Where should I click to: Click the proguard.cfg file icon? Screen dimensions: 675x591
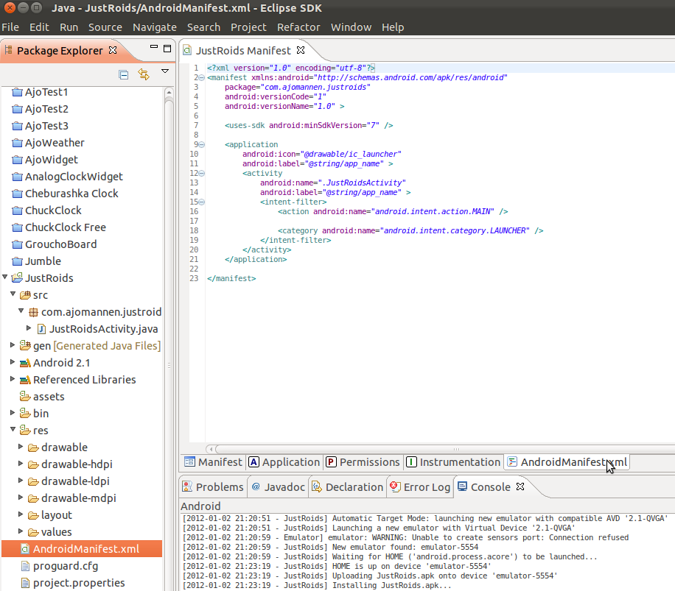point(25,566)
